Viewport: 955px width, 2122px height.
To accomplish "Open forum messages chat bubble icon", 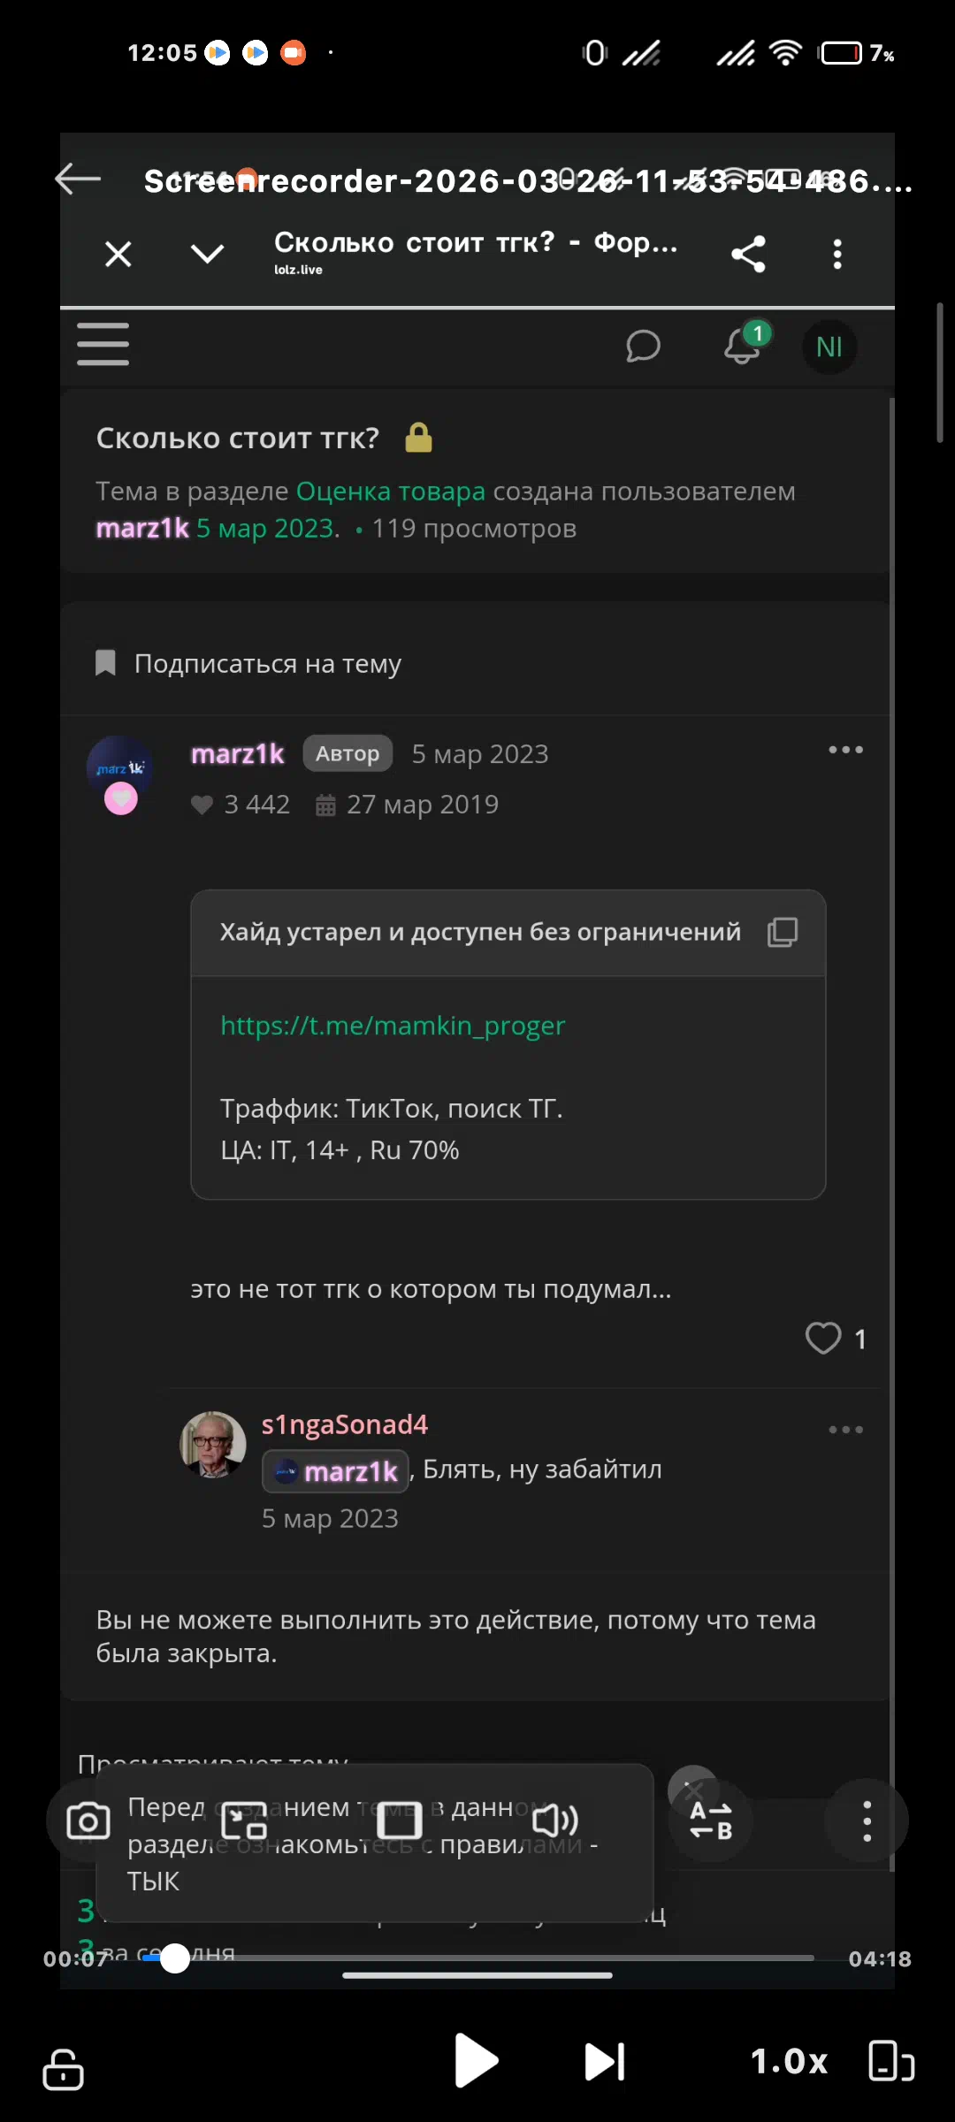I will click(x=643, y=347).
